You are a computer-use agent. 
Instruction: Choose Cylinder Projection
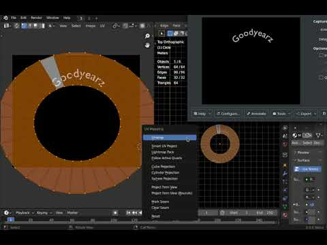click(x=170, y=173)
